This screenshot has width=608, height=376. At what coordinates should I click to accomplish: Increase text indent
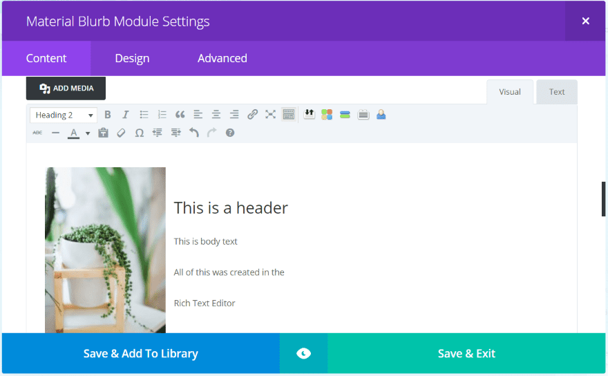(x=175, y=133)
